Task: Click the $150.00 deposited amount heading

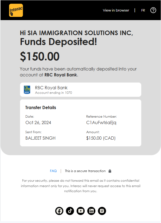Action: [x=40, y=57]
